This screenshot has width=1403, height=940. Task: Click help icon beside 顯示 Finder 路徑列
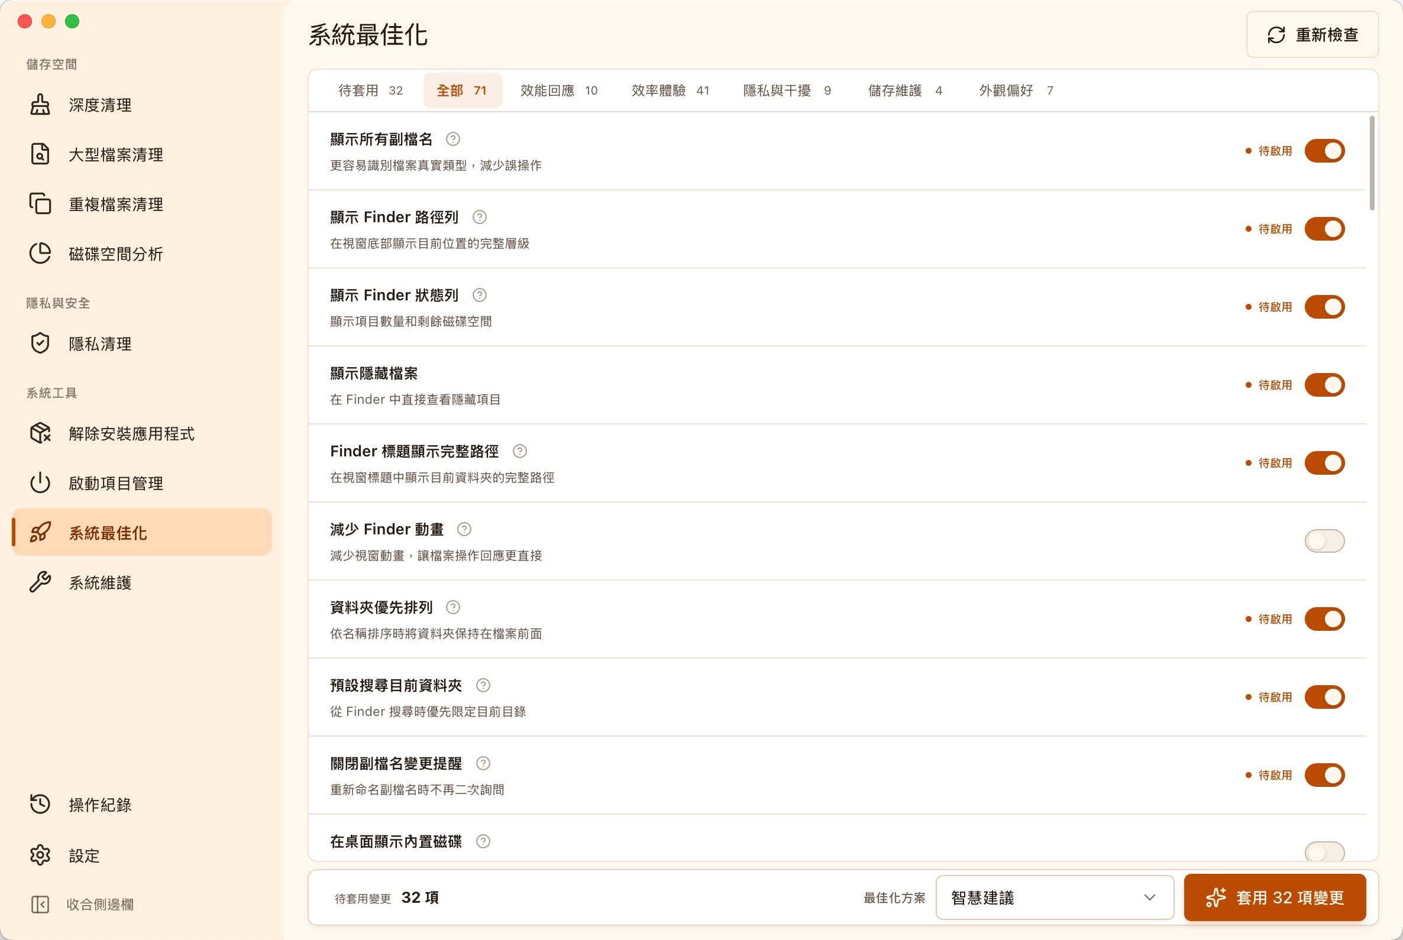479,217
